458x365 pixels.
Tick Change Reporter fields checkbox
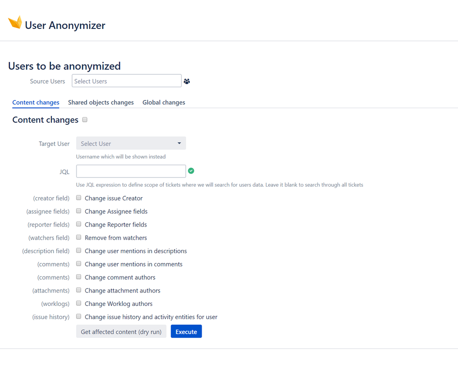click(x=78, y=224)
